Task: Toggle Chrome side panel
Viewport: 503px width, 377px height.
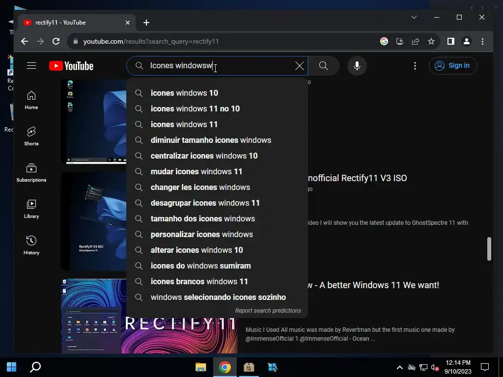Action: (x=451, y=41)
